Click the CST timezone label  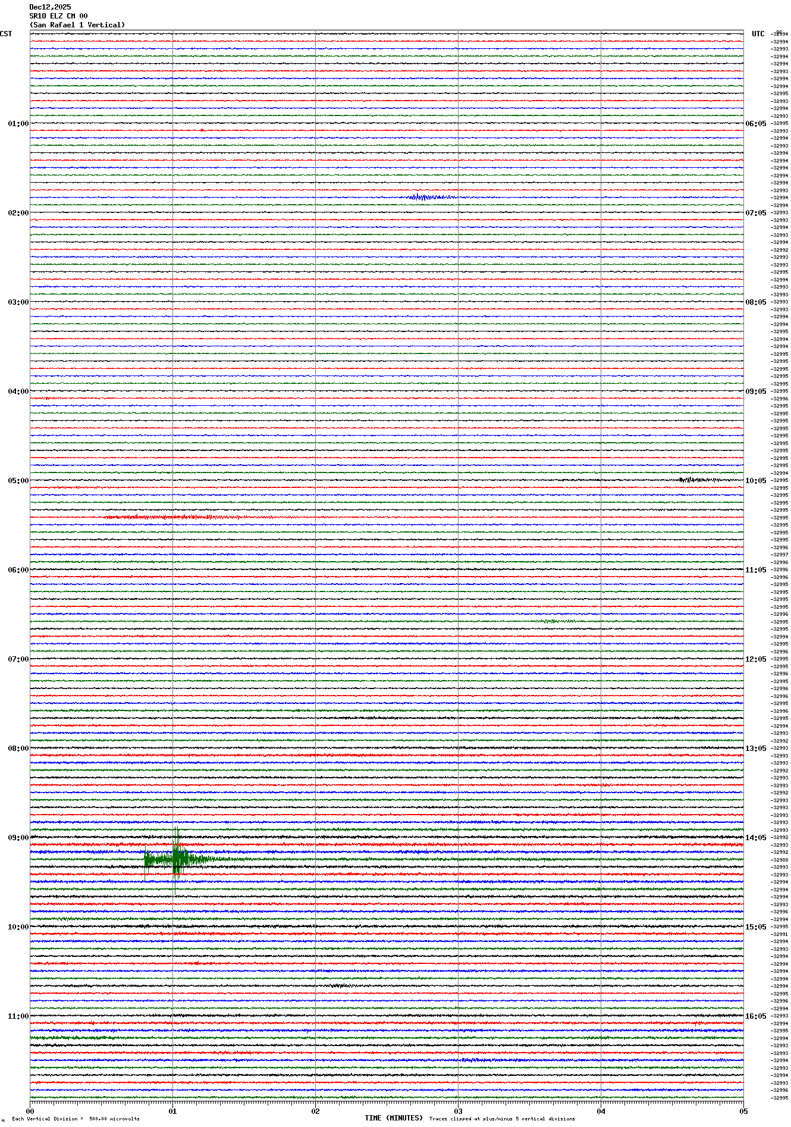[6, 34]
